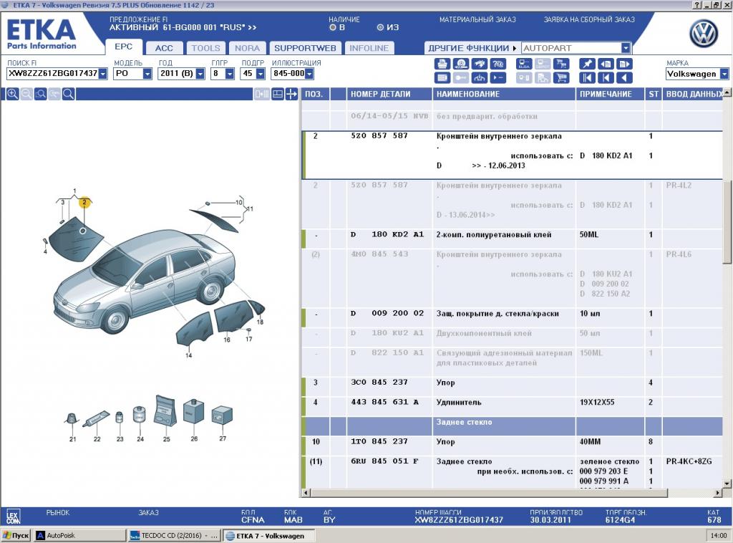733x543 pixels.
Task: Open the МАРКА dropdown showing Volkswagen
Action: tap(724, 74)
